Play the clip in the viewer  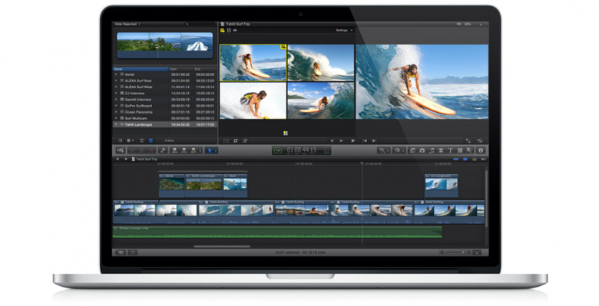coord(353,141)
